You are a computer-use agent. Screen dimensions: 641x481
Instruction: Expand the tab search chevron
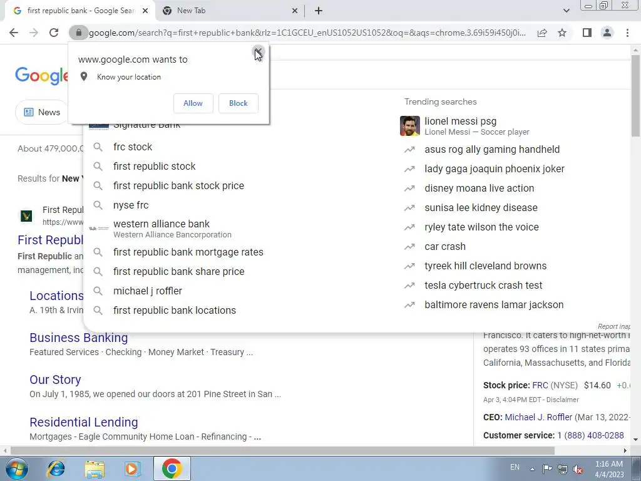pos(566,11)
